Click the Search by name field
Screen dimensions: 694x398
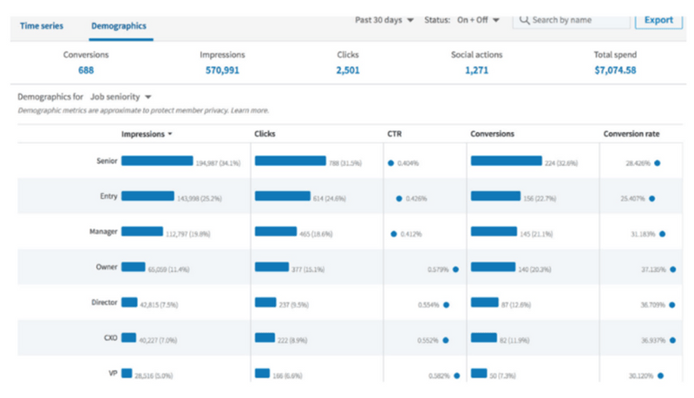571,20
